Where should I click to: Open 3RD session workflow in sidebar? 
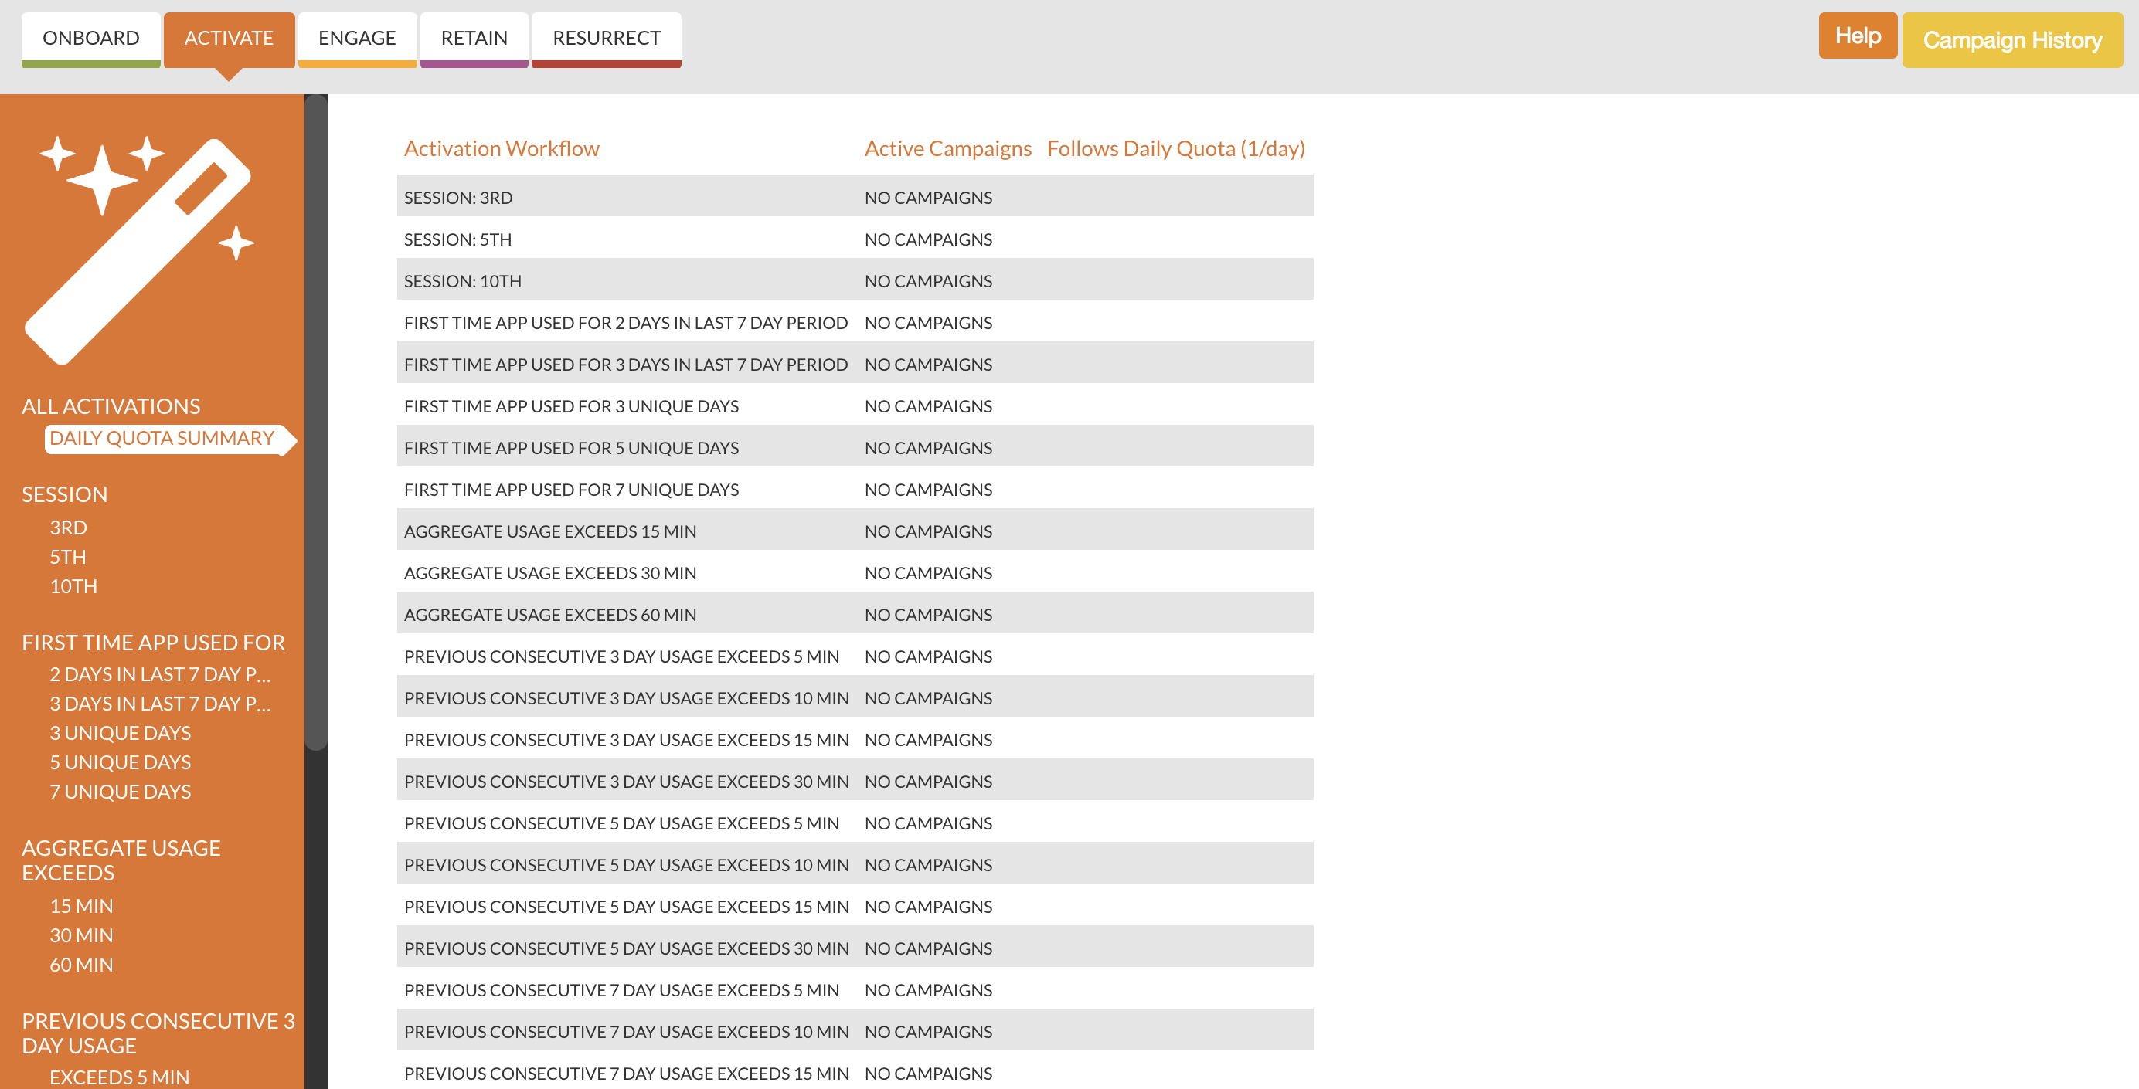68,527
